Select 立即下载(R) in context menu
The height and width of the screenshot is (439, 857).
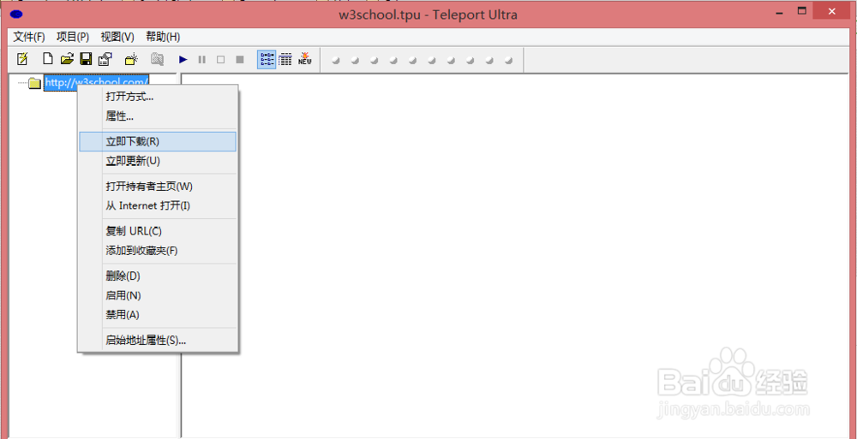coord(158,141)
